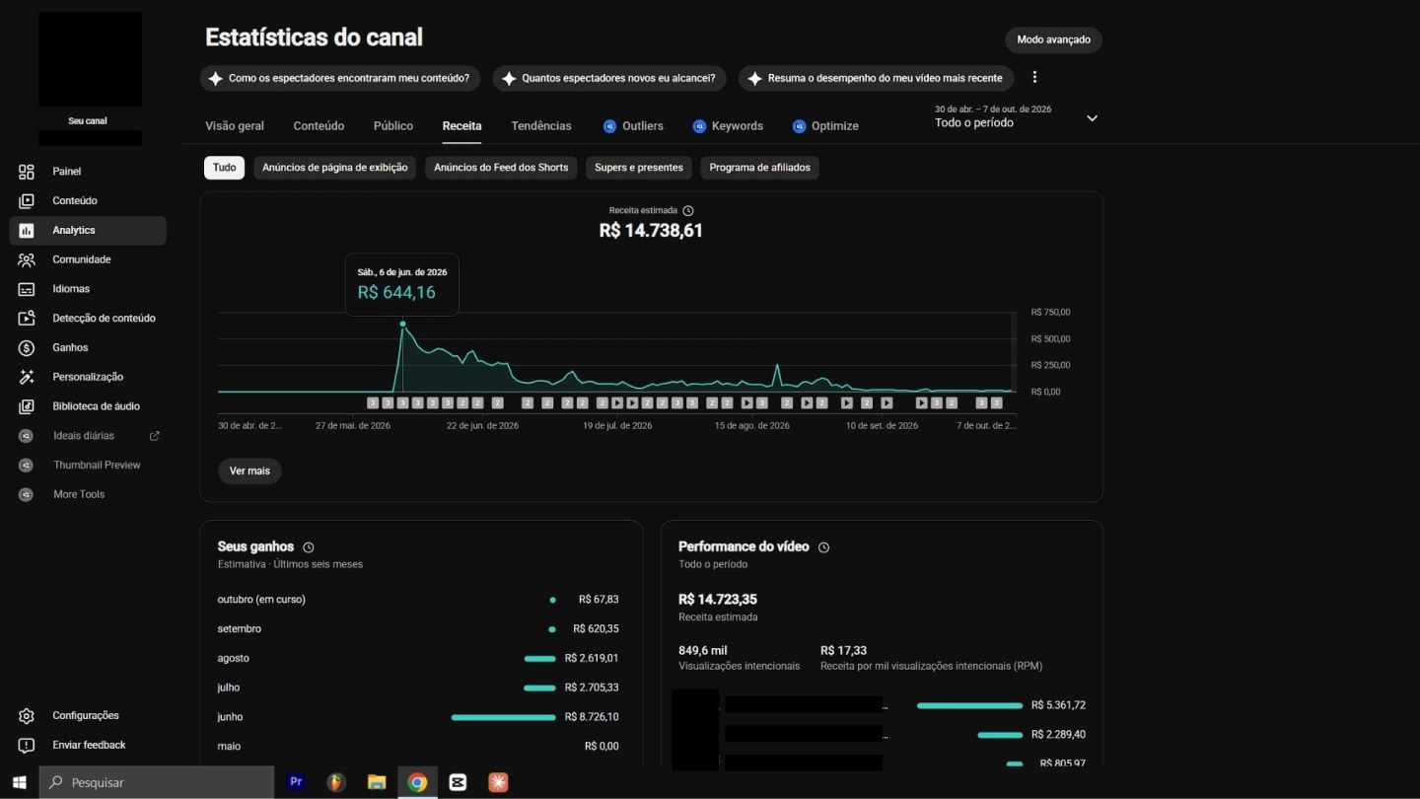Click the chart peak point for 6 de jun.
The image size is (1420, 799).
402,324
